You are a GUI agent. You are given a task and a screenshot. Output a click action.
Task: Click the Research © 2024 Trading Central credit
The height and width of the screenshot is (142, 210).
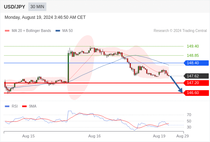(x=180, y=31)
